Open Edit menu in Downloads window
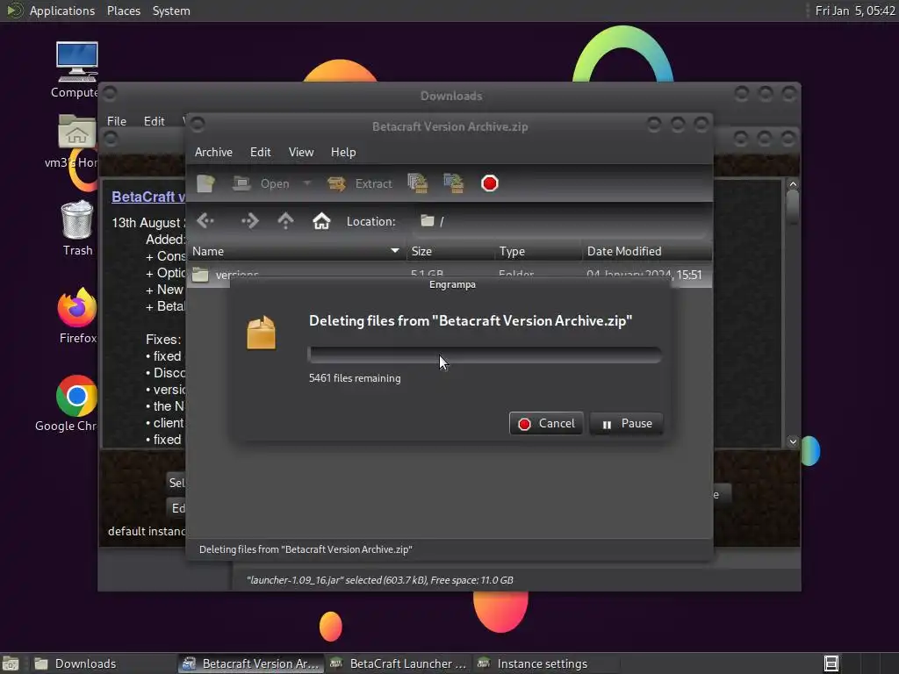Viewport: 899px width, 674px height. click(155, 121)
